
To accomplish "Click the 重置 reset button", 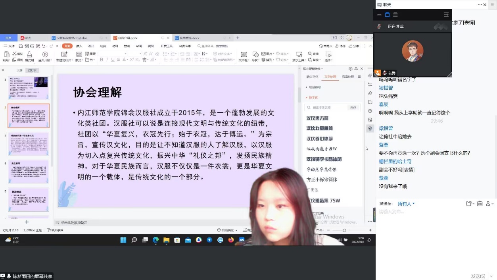I will click(90, 54).
